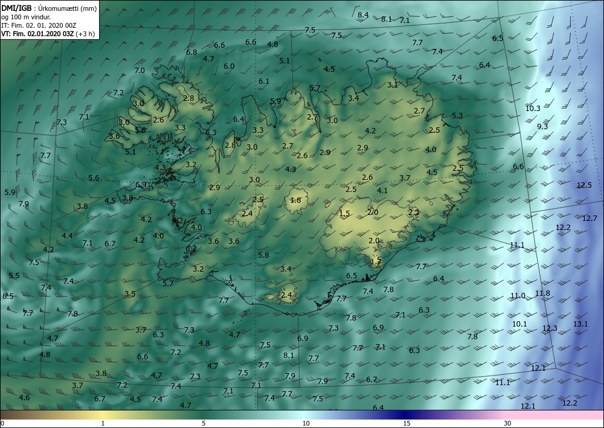Click the map value '2.3'

pos(413,212)
